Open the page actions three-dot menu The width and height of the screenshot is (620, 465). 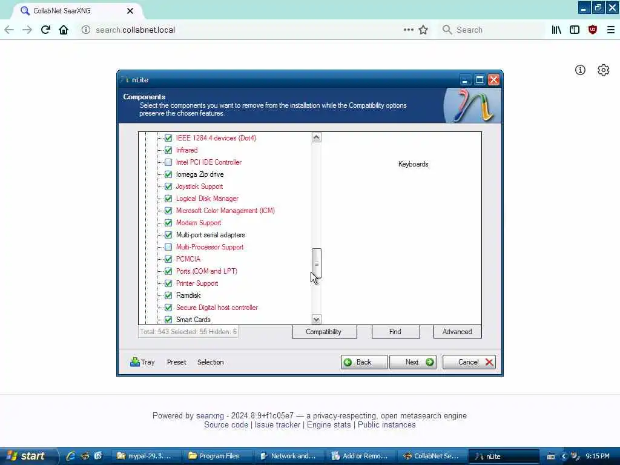(x=409, y=30)
